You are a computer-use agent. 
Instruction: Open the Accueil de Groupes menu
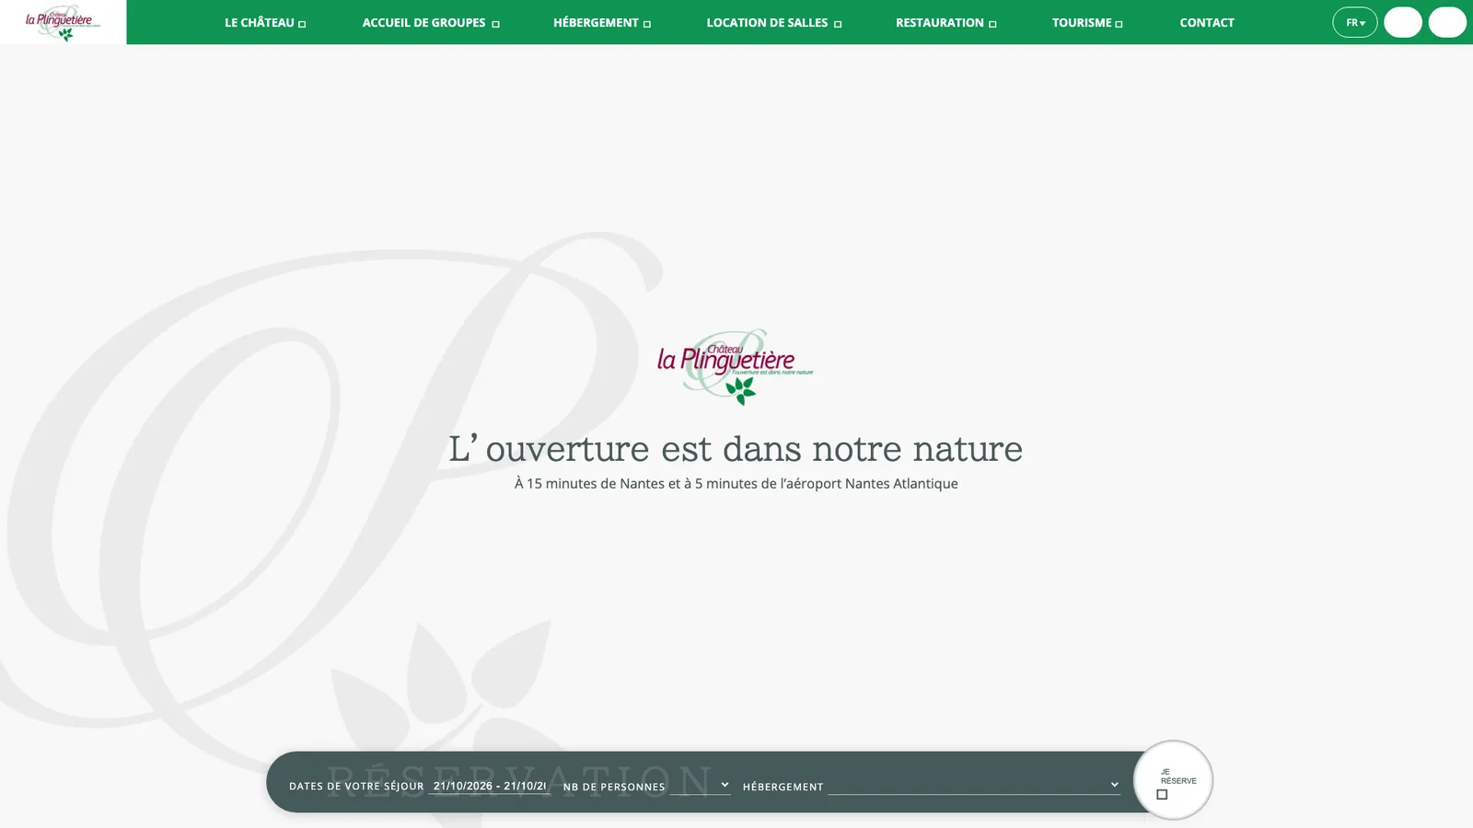click(x=431, y=22)
